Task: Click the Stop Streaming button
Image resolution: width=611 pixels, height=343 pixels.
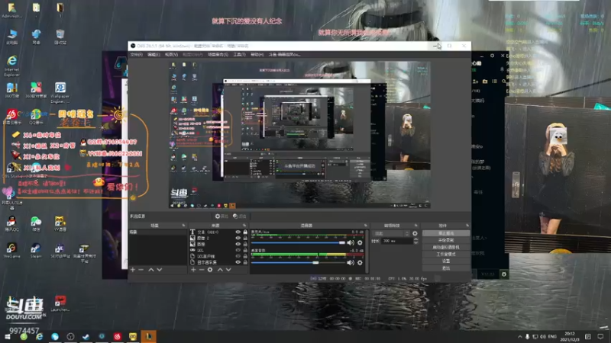Action: pos(446,233)
